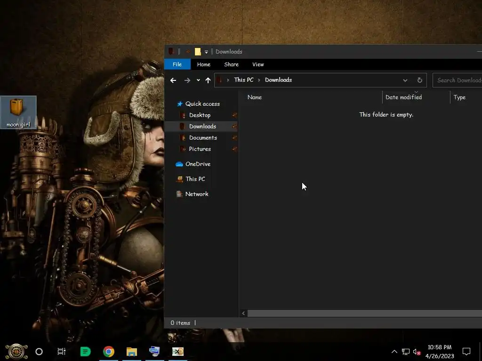This screenshot has height=361, width=482.
Task: Open network status in system tray
Action: [x=406, y=352]
